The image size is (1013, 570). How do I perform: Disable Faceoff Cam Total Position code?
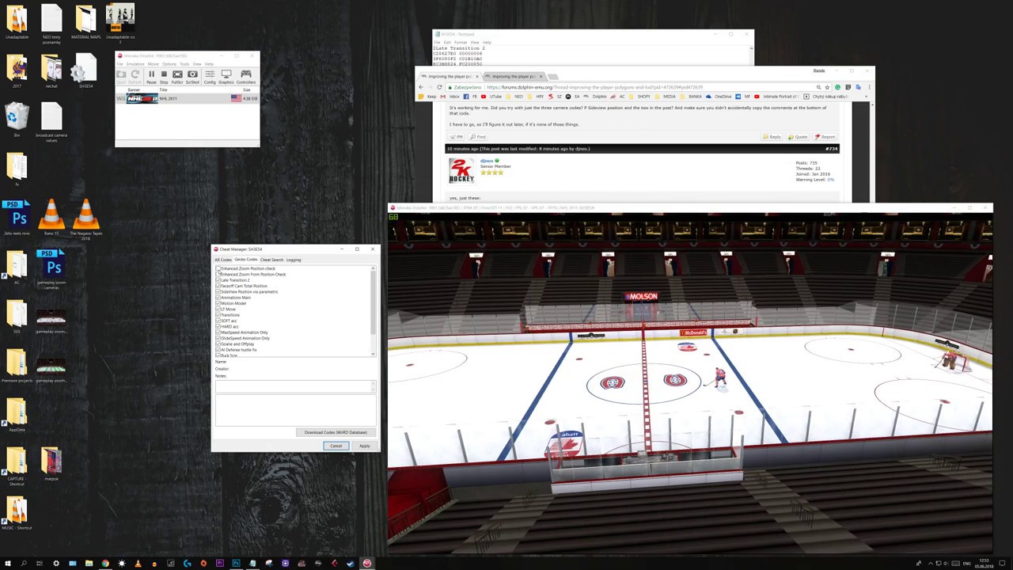click(218, 286)
